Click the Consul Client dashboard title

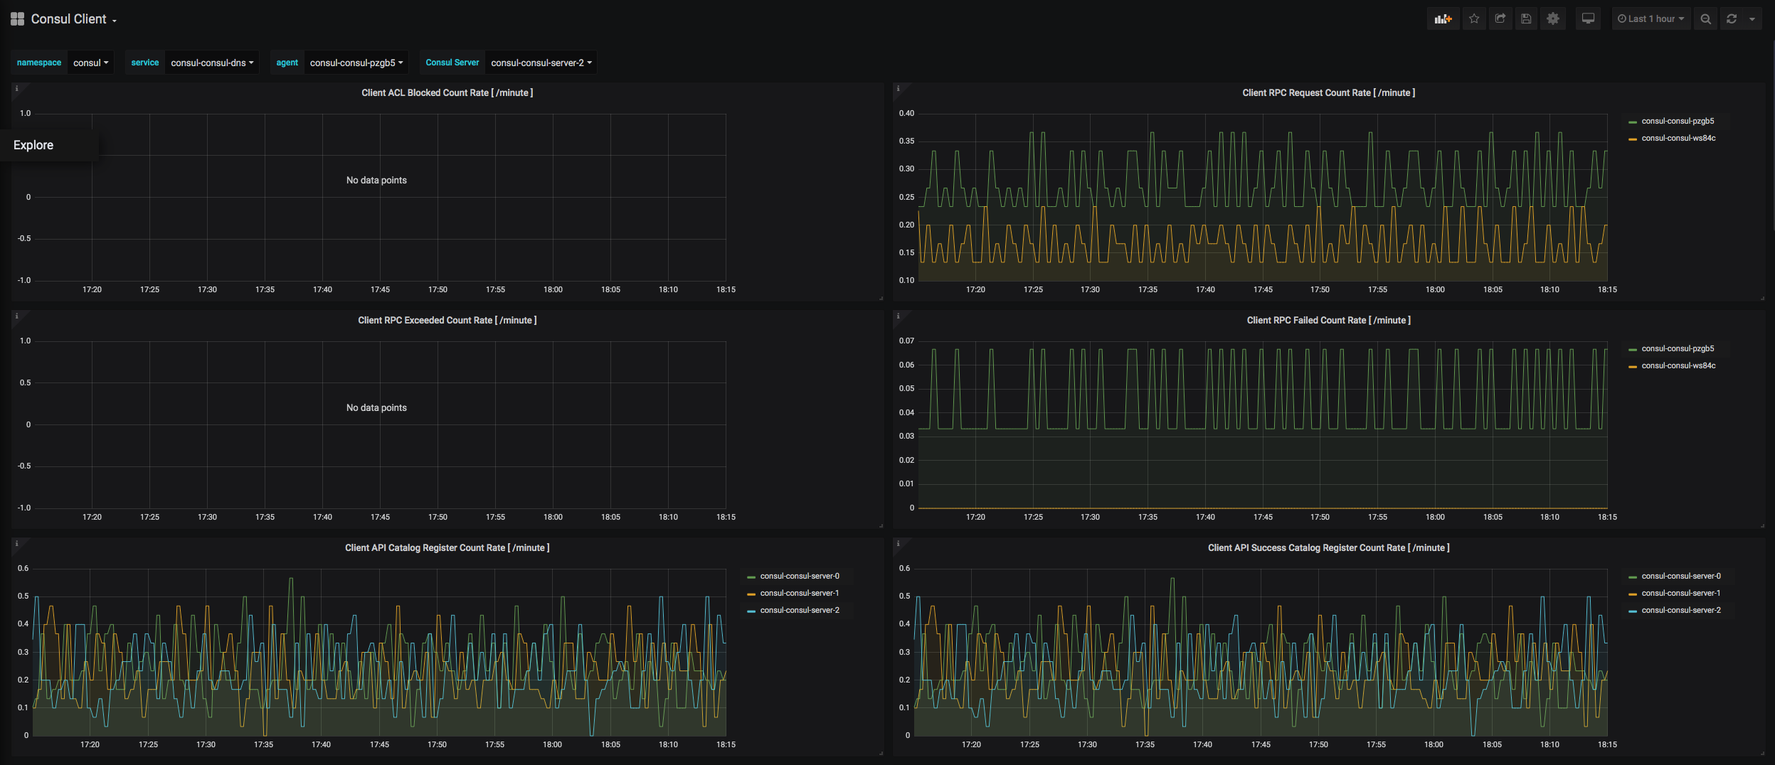coord(69,19)
